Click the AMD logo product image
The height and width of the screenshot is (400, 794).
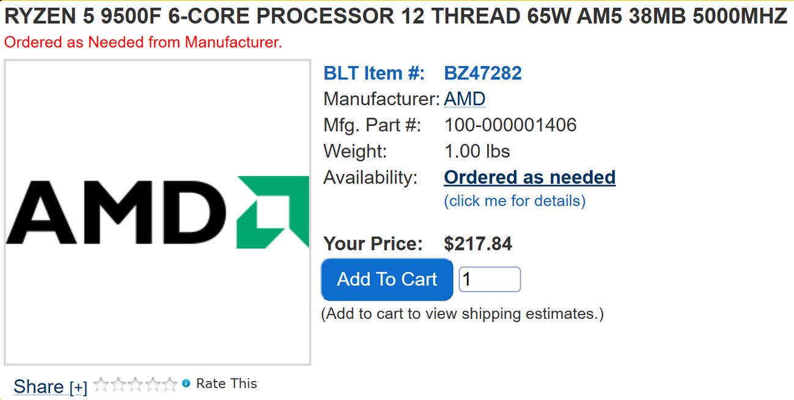157,212
